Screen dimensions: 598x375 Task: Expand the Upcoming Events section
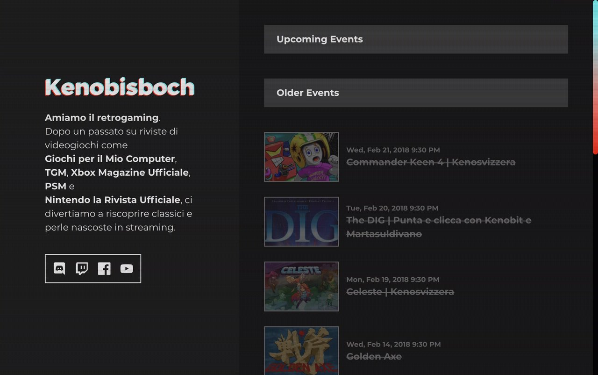[x=416, y=39]
